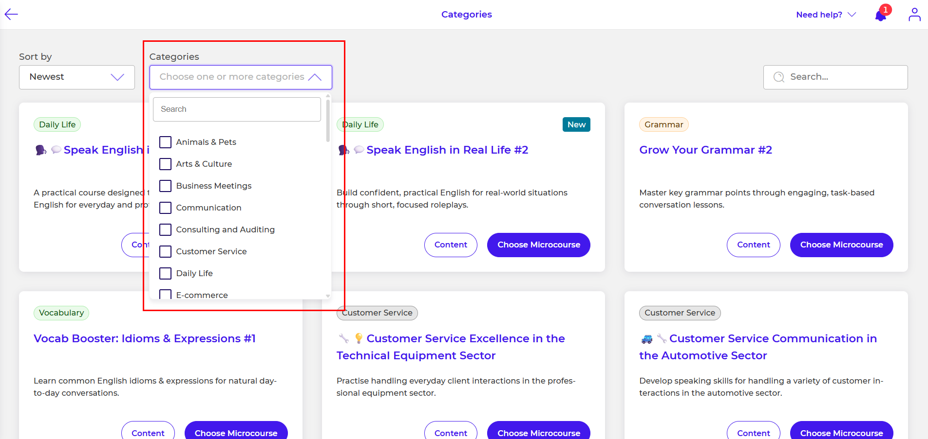Click the Grammar category tag
The image size is (928, 439).
tap(663, 124)
